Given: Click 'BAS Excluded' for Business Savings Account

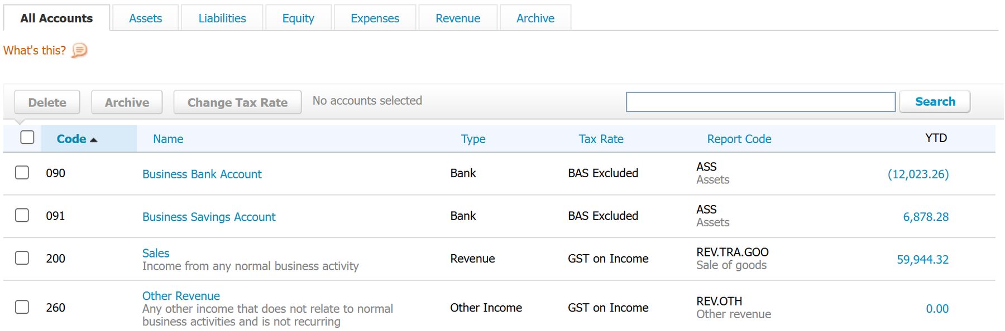Looking at the screenshot, I should (x=603, y=216).
